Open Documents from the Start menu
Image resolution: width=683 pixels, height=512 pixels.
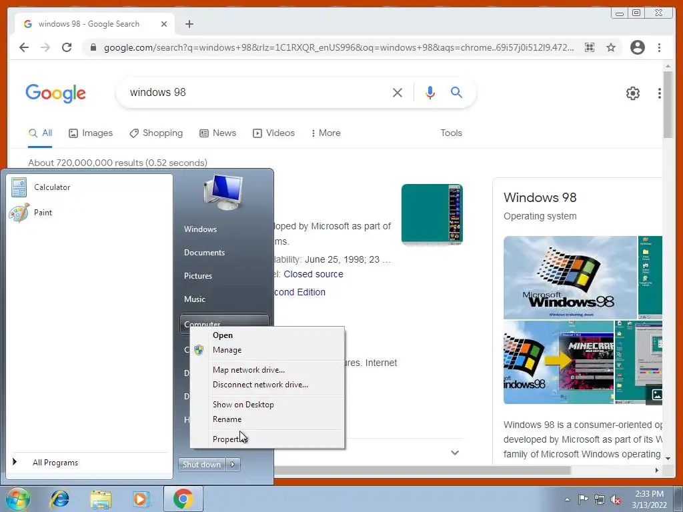point(204,253)
